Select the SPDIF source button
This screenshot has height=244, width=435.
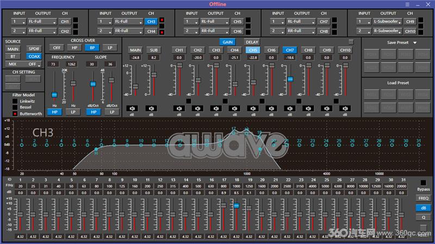coord(34,49)
